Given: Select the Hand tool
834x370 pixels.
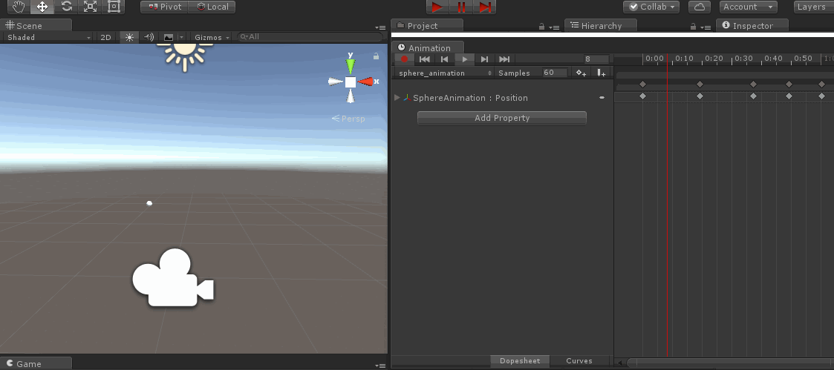Looking at the screenshot, I should (19, 7).
